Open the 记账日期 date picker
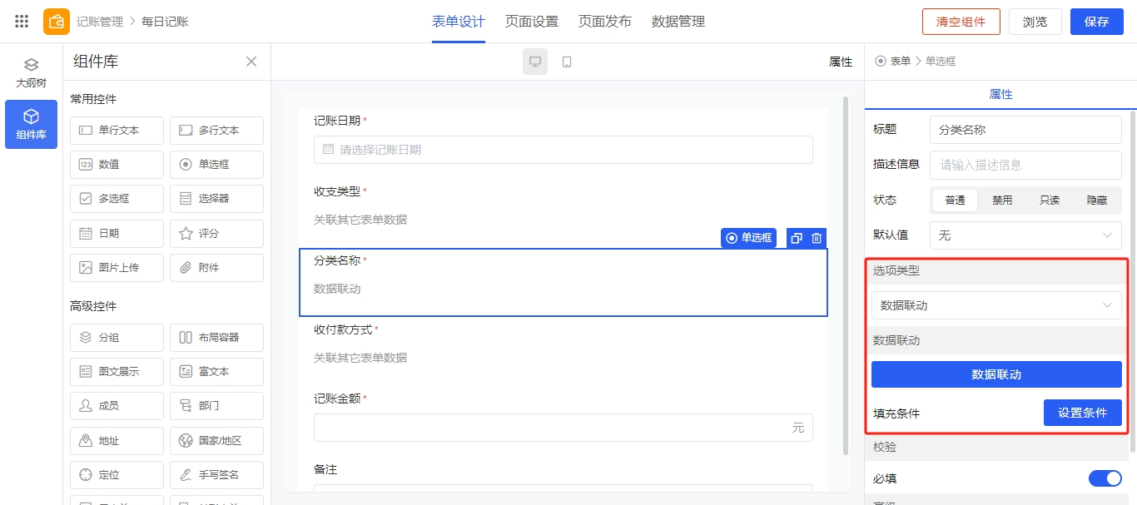This screenshot has width=1137, height=505. (563, 150)
